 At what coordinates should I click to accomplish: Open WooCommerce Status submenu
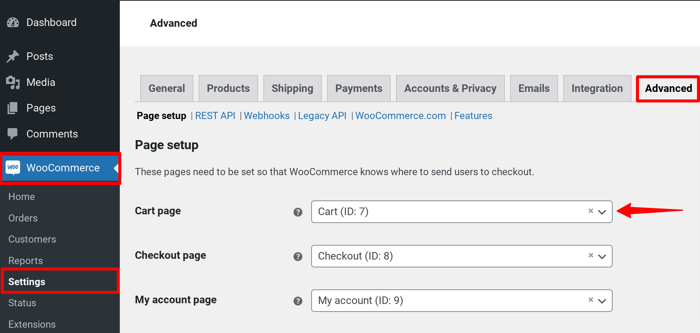coord(22,303)
